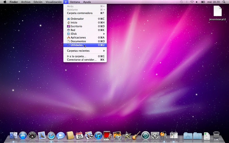This screenshot has height=143, width=229.
Task: Open the Address Book in the Dock
Action: (70, 136)
